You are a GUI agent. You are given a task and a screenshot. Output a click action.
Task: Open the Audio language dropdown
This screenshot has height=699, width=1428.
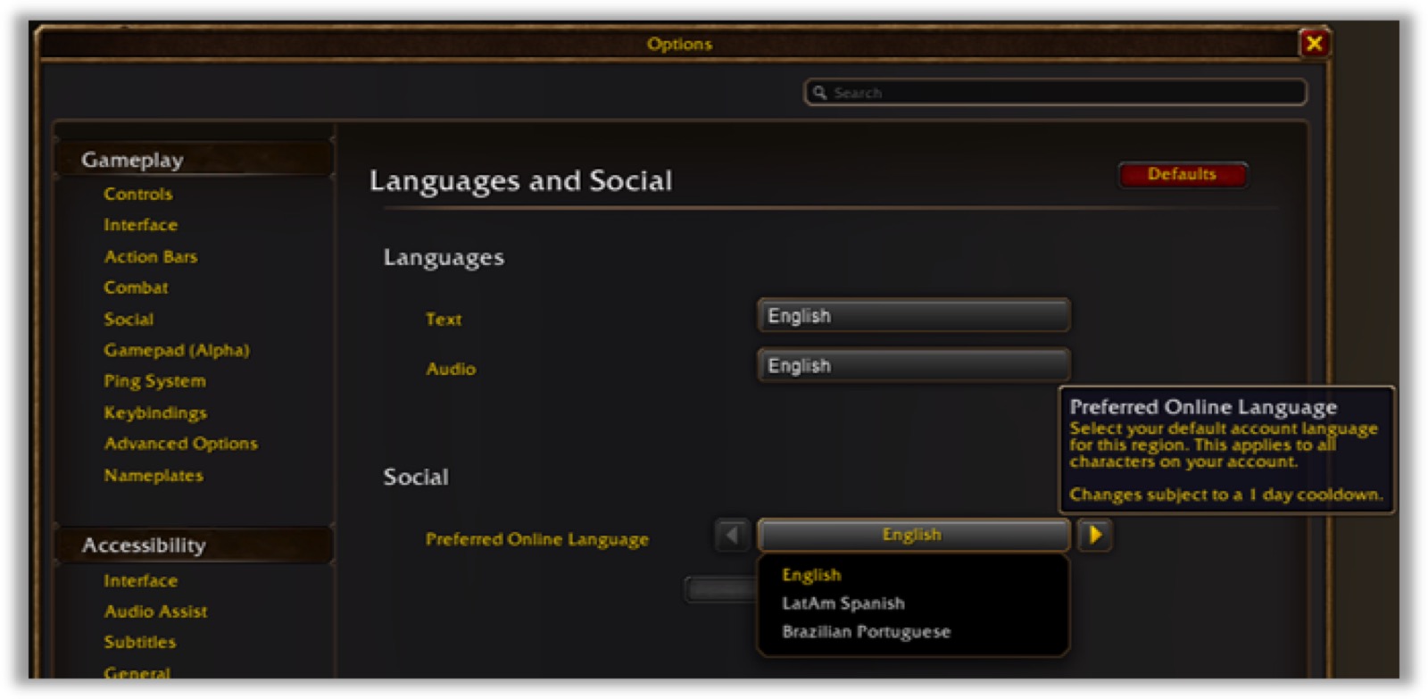(x=913, y=366)
